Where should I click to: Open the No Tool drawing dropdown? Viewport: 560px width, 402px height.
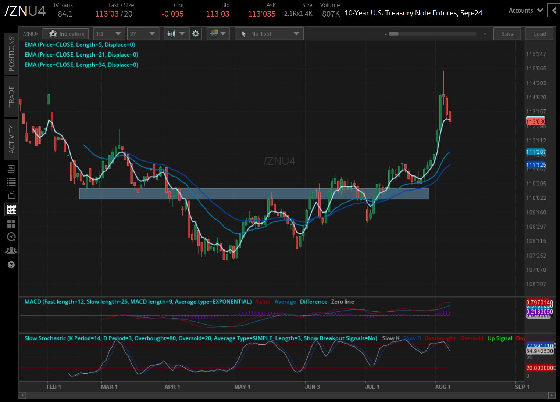pyautogui.click(x=269, y=34)
